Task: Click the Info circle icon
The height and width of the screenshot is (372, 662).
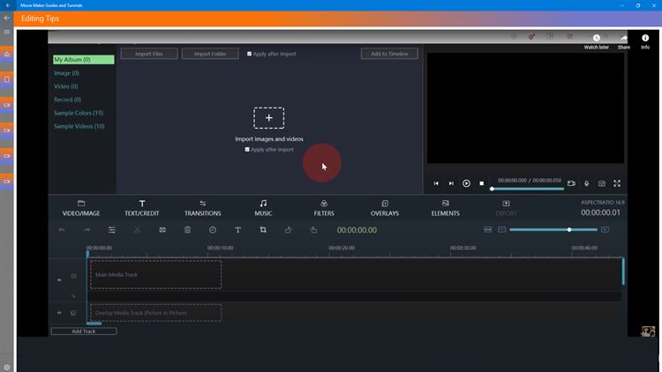Action: (x=645, y=38)
